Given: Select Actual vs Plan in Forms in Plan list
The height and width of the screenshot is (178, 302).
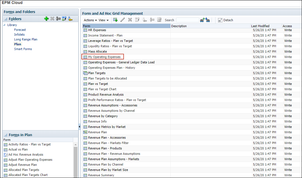Looking at the screenshot, I should click(18, 149).
